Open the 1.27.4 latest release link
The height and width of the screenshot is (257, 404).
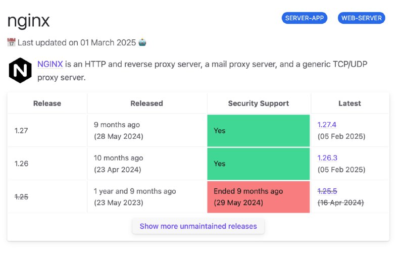(327, 125)
